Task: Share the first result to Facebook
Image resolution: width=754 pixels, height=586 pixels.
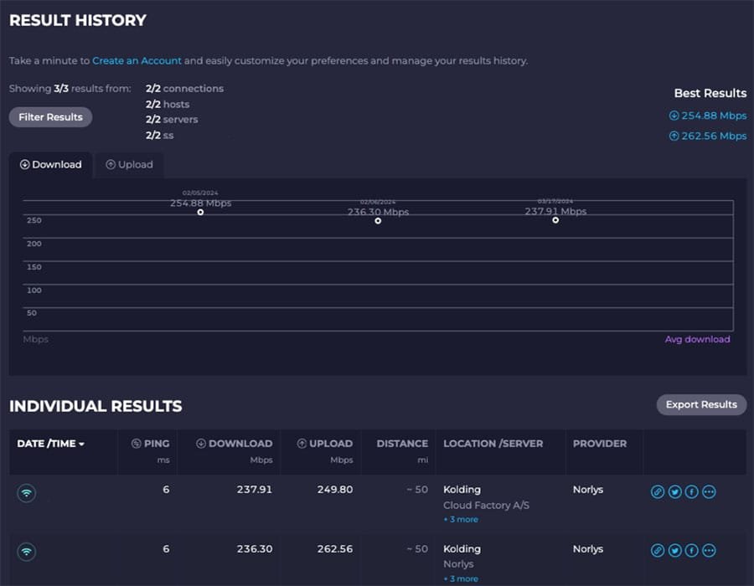Action: [x=691, y=492]
